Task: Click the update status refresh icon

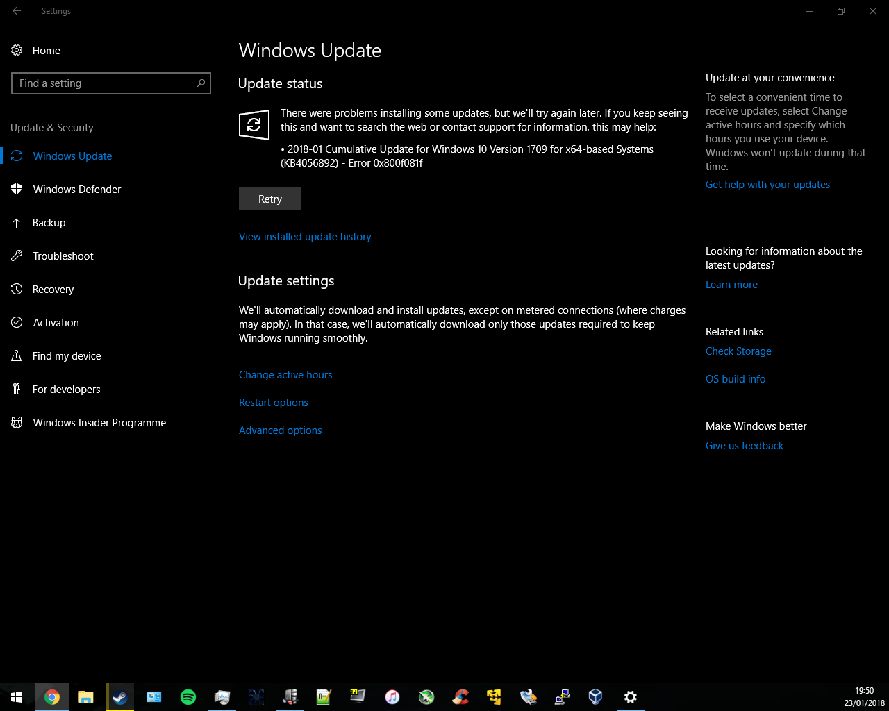Action: [x=254, y=124]
